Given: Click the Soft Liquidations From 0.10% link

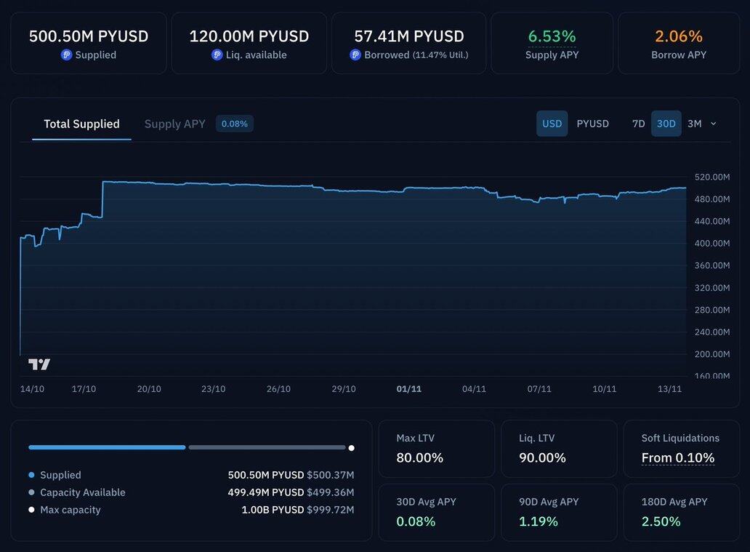Looking at the screenshot, I should point(677,457).
